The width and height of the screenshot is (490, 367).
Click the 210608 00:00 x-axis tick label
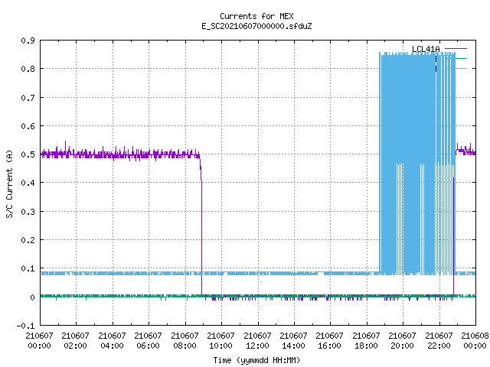pyautogui.click(x=475, y=340)
